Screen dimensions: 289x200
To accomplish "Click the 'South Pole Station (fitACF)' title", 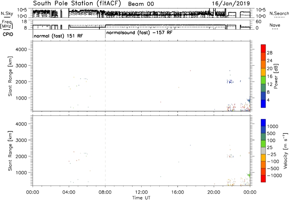I will pyautogui.click(x=77, y=4).
